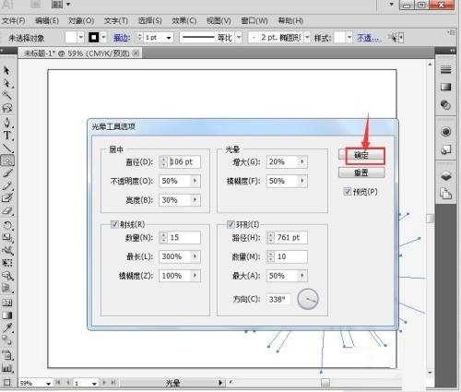Open 最大(A) 50% dropdown arrow
This screenshot has width=461, height=392.
pos(302,276)
